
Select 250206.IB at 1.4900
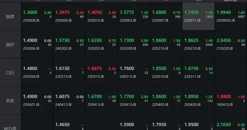pyautogui.click(x=37, y=44)
